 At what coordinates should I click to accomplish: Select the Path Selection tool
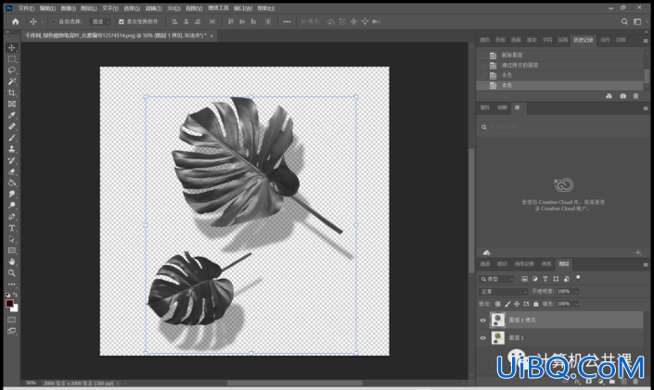12,239
